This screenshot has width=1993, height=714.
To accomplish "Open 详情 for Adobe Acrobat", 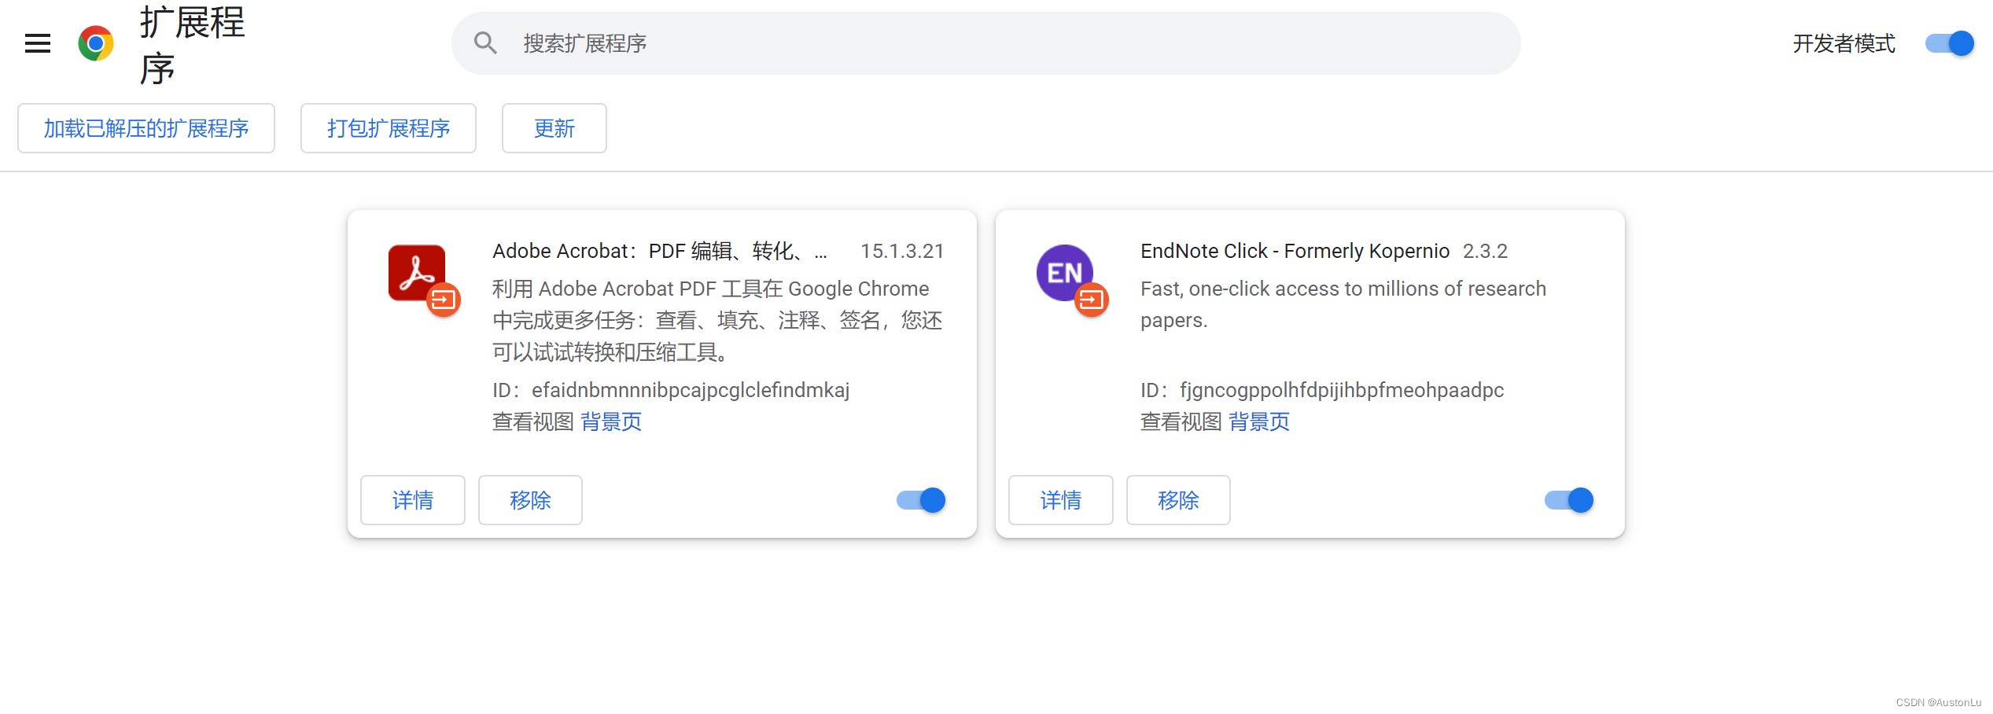I will (x=413, y=500).
